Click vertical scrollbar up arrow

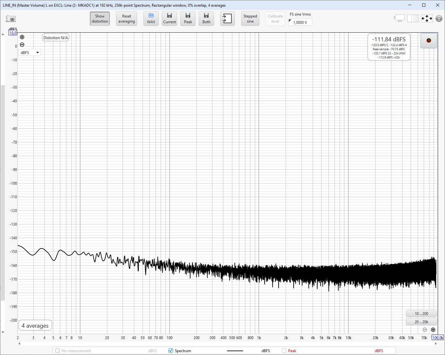[x=3, y=34]
